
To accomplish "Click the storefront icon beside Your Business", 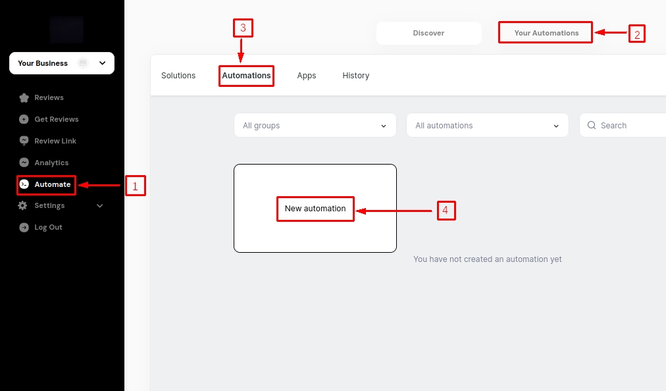I will point(83,63).
